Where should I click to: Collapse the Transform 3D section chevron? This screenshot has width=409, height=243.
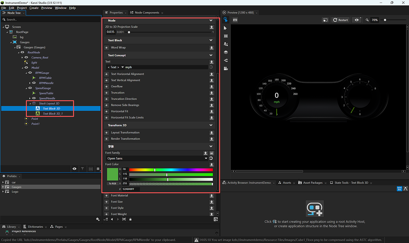click(211, 125)
